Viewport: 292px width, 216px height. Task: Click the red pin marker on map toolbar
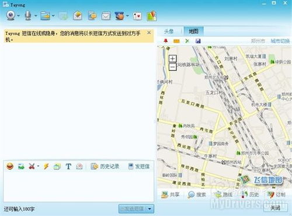[x=166, y=41]
